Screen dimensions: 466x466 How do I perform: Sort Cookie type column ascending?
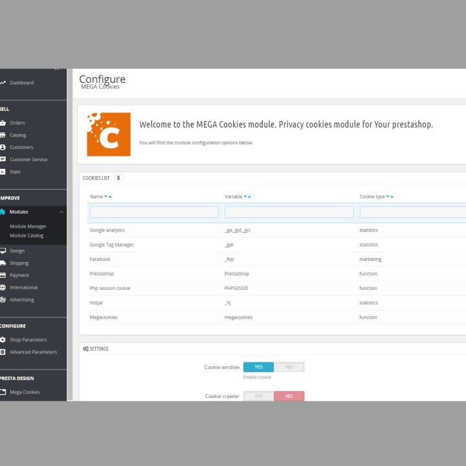[392, 197]
